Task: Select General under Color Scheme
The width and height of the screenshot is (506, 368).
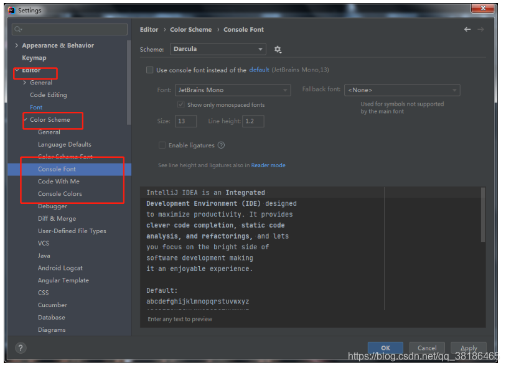Action: point(49,132)
